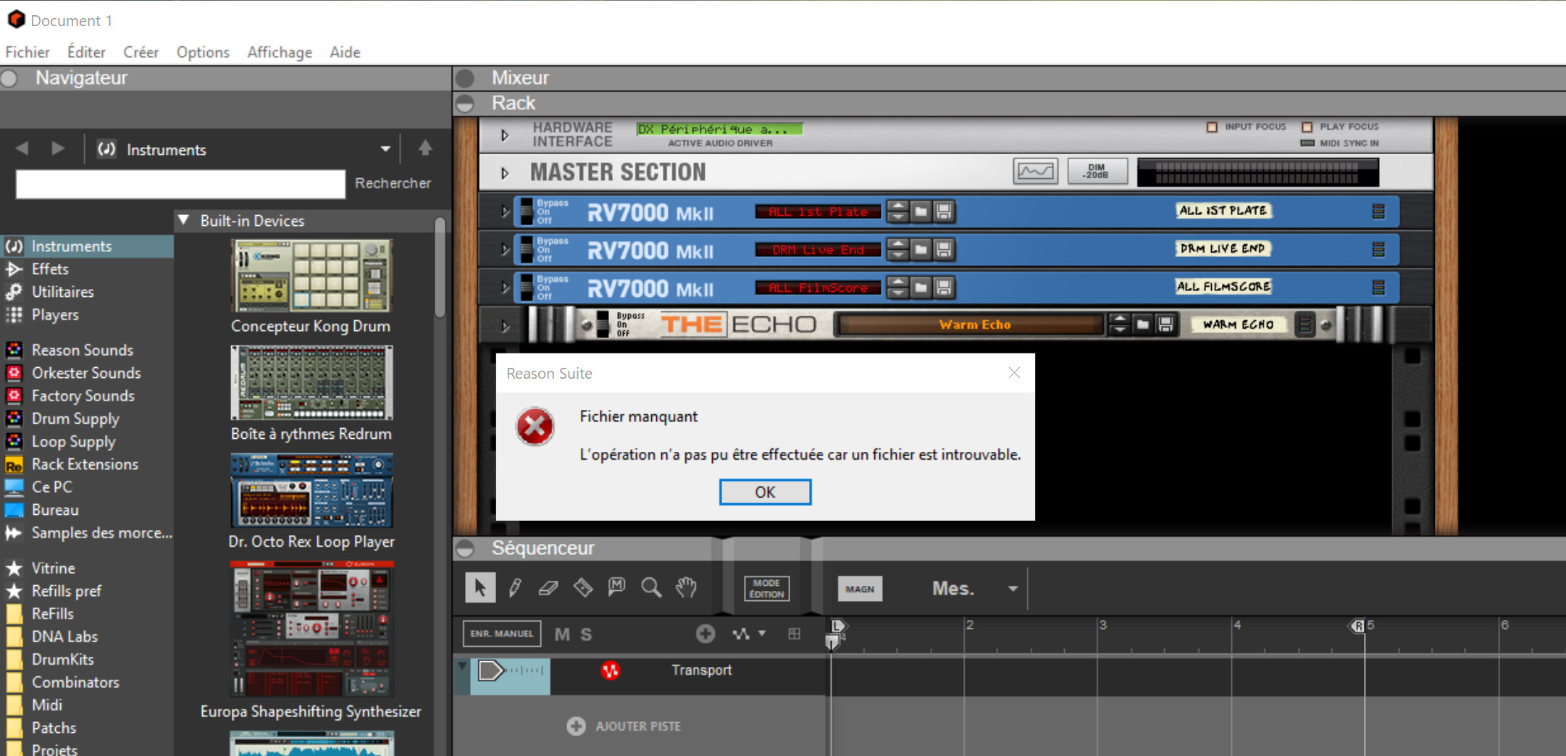The height and width of the screenshot is (756, 1566).
Task: Toggle the Play Focus checkbox
Action: 1307,127
